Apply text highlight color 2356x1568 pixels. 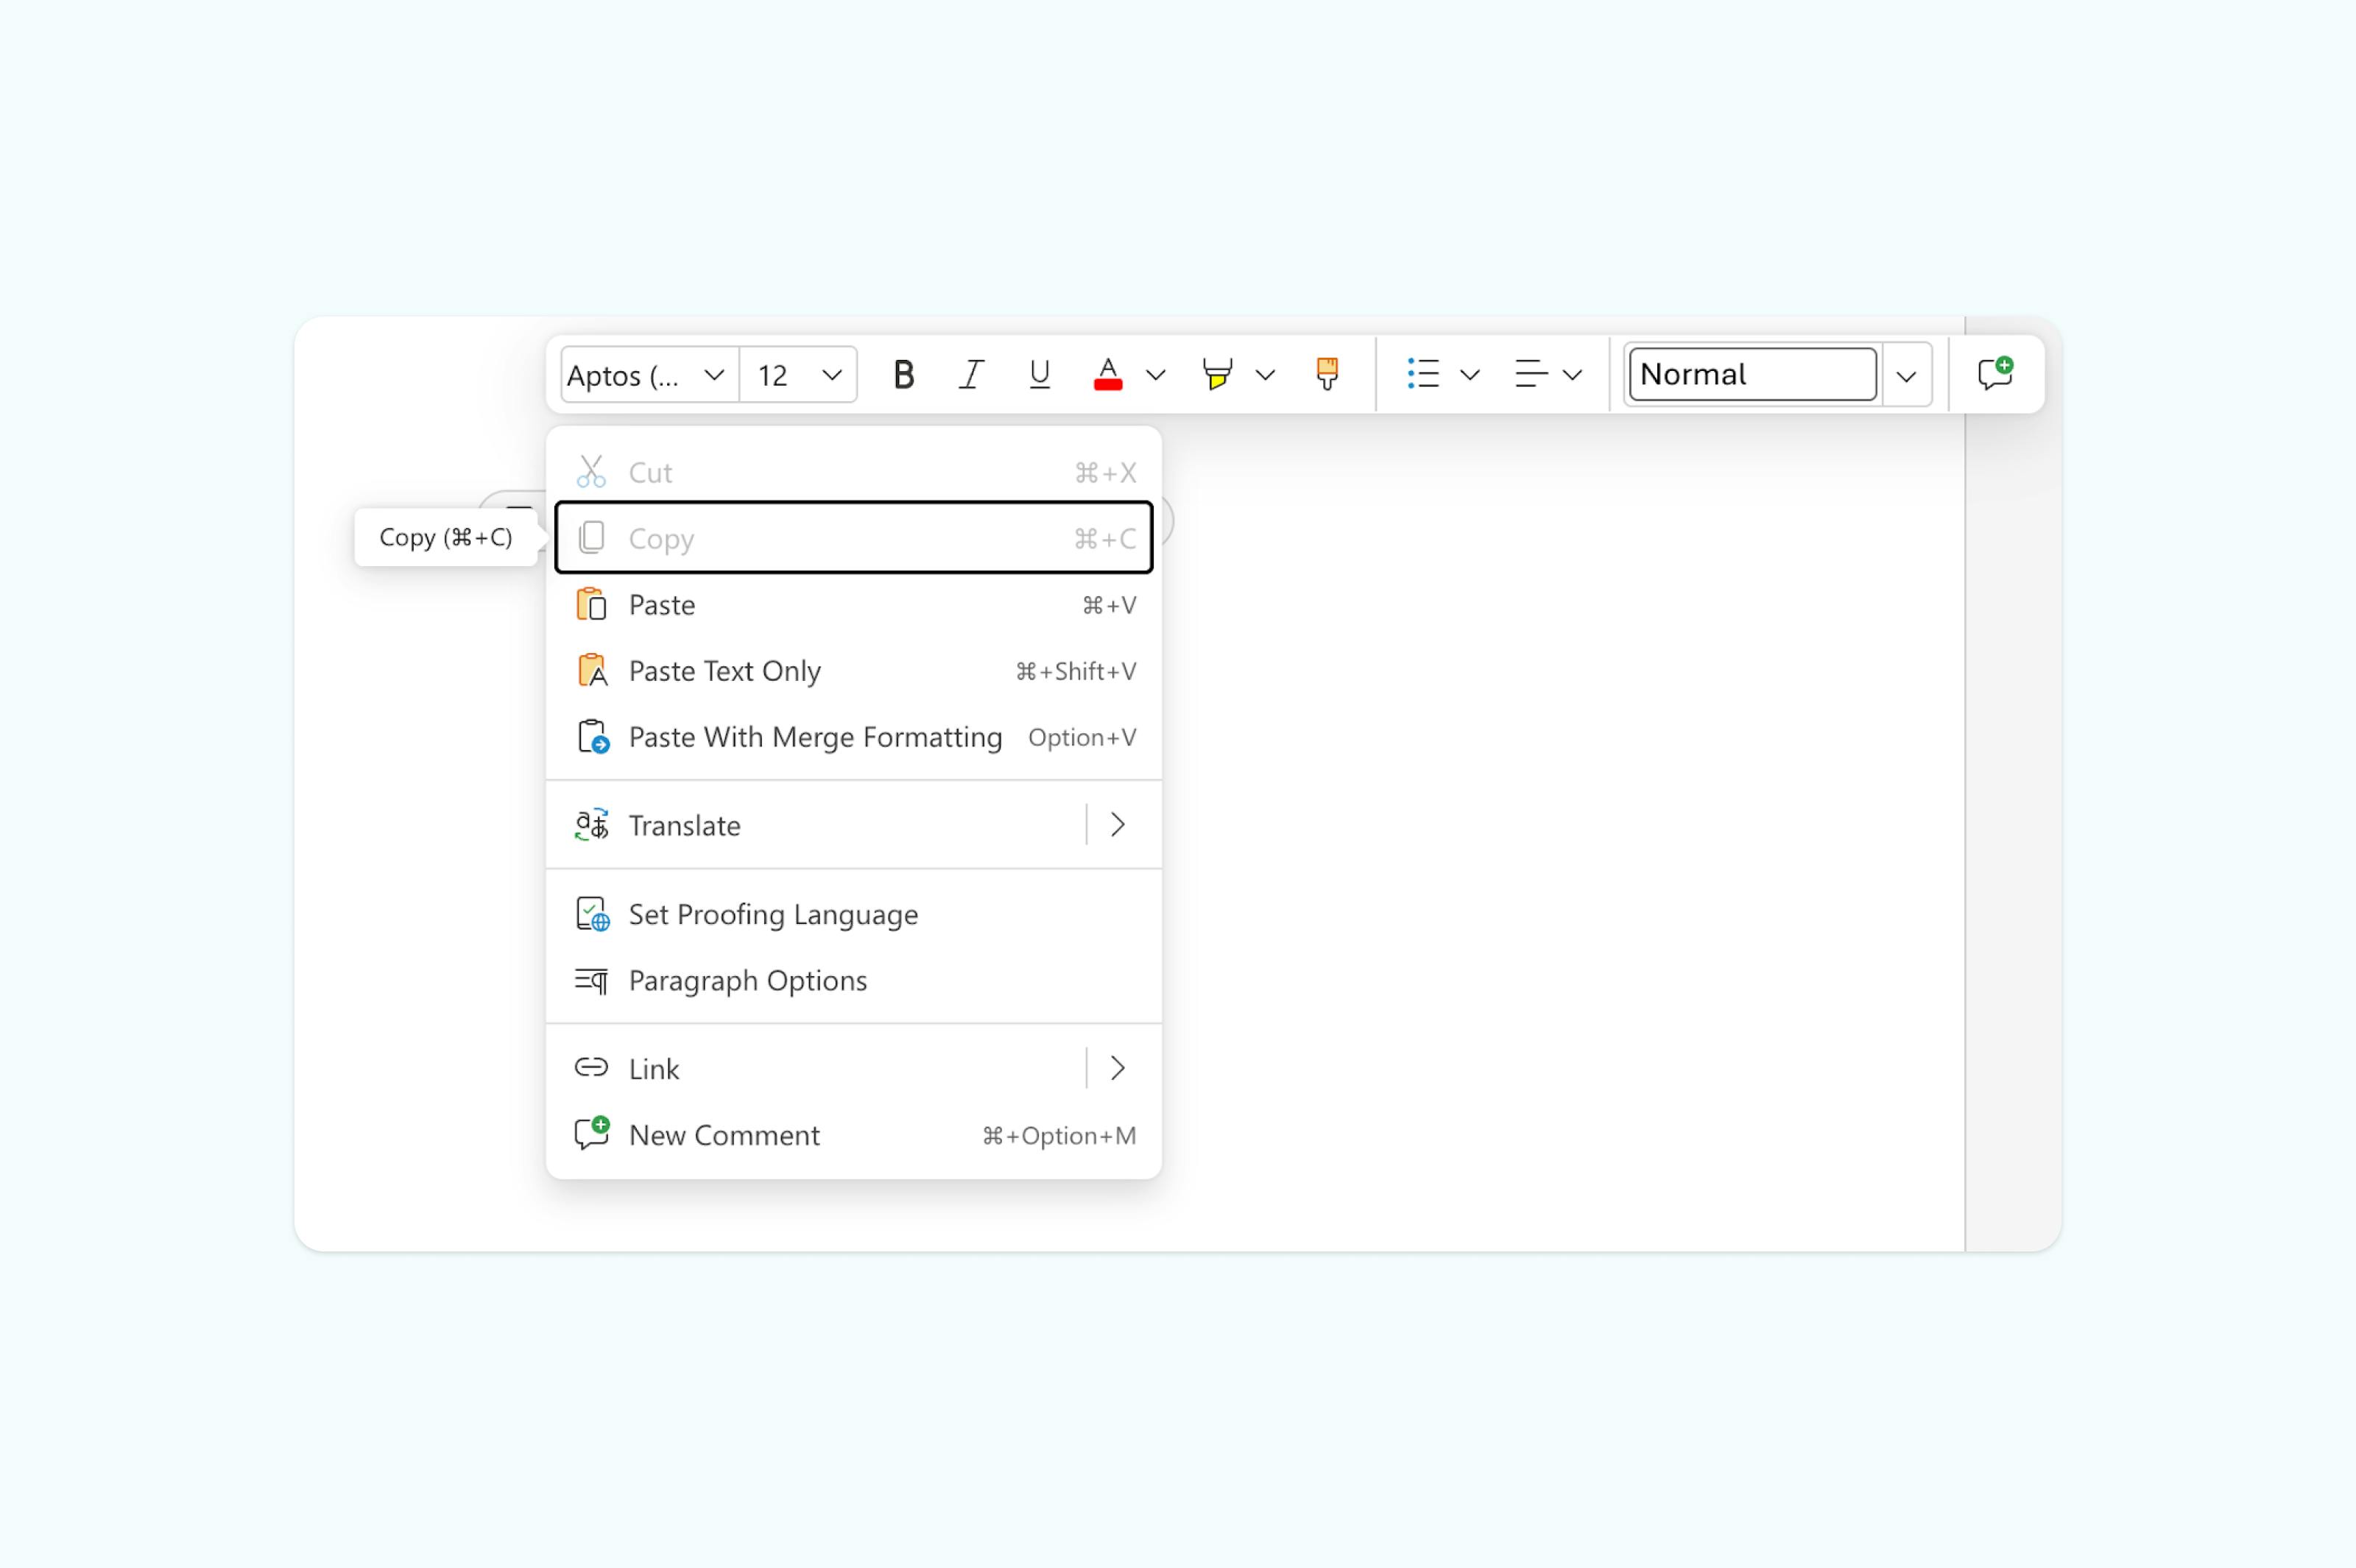click(1216, 374)
